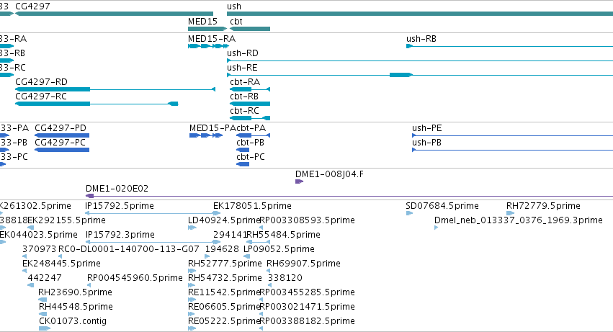Screen dimensions: 613x332
Task: Click the MED15 gene feature
Action: [x=207, y=29]
